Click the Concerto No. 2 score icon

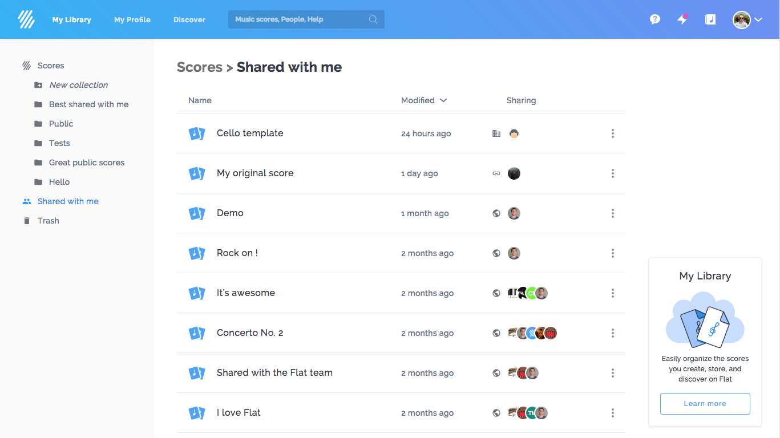(x=197, y=333)
